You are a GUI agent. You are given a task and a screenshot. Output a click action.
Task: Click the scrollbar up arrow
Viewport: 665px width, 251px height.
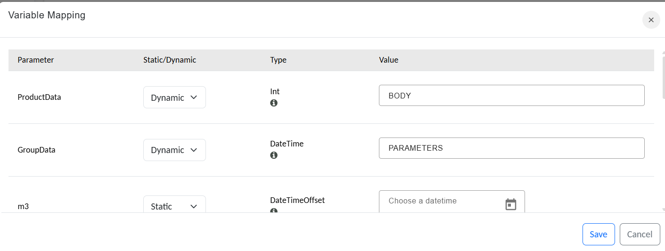tap(663, 53)
